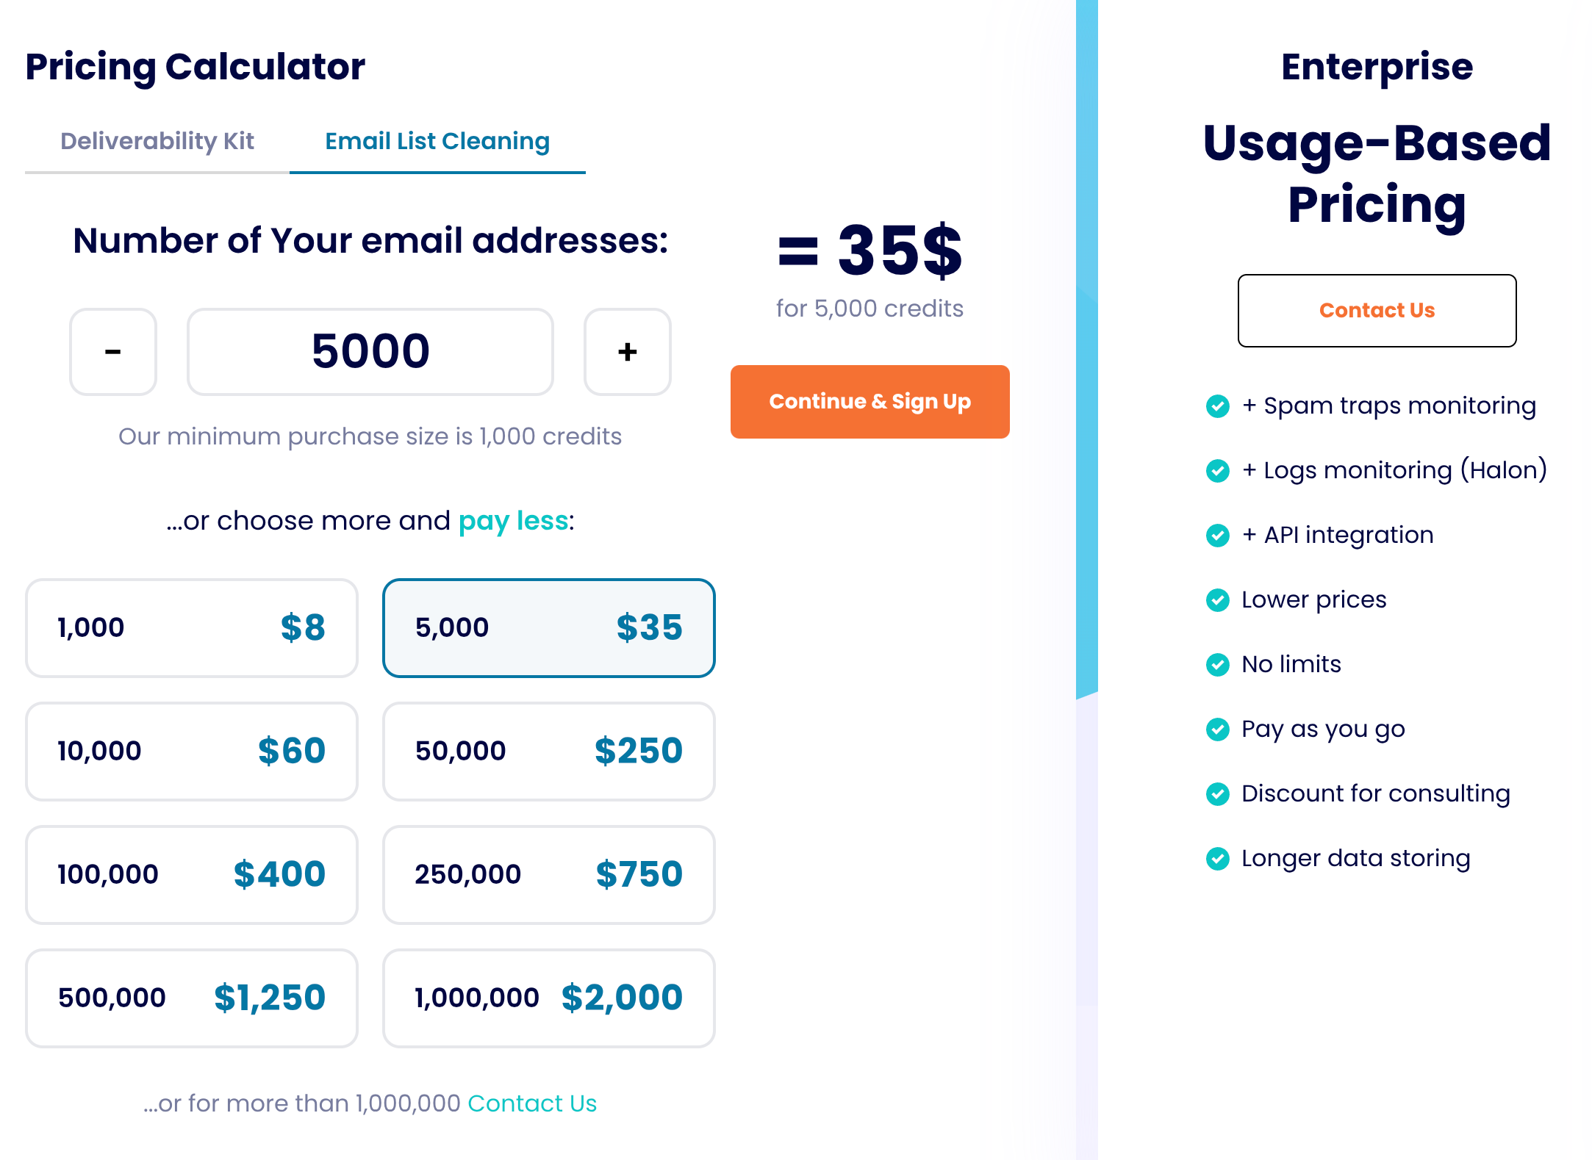Choose the 1,000,000 credits for $2,000 tier
The width and height of the screenshot is (1592, 1160).
(549, 998)
